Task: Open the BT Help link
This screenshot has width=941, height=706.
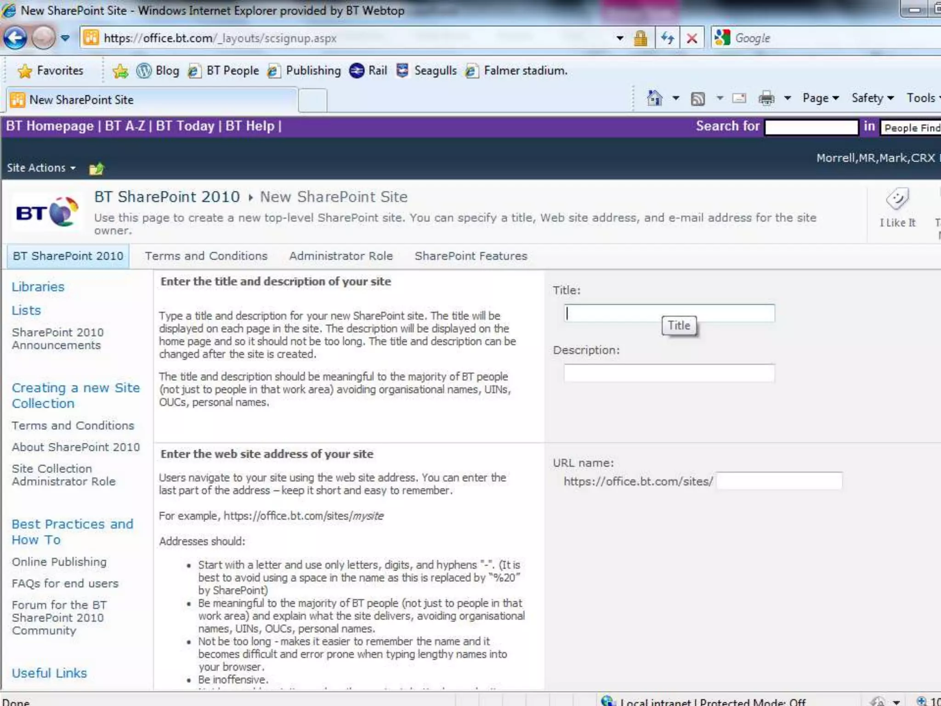Action: (249, 126)
